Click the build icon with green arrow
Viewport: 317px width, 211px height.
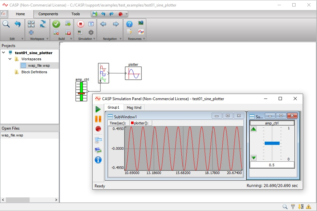pos(68,24)
